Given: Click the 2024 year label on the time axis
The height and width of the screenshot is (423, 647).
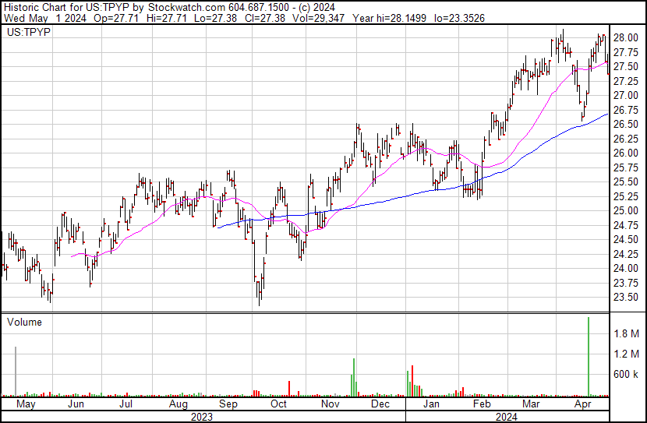Looking at the screenshot, I should coord(506,417).
